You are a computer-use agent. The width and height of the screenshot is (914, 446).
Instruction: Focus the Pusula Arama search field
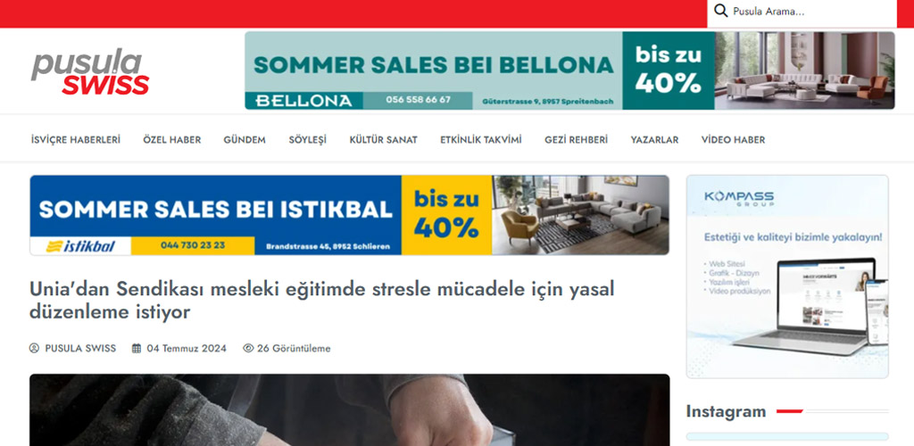click(x=802, y=12)
